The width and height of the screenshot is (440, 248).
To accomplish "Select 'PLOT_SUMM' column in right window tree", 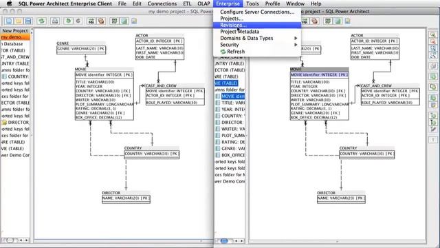I will tap(230, 135).
